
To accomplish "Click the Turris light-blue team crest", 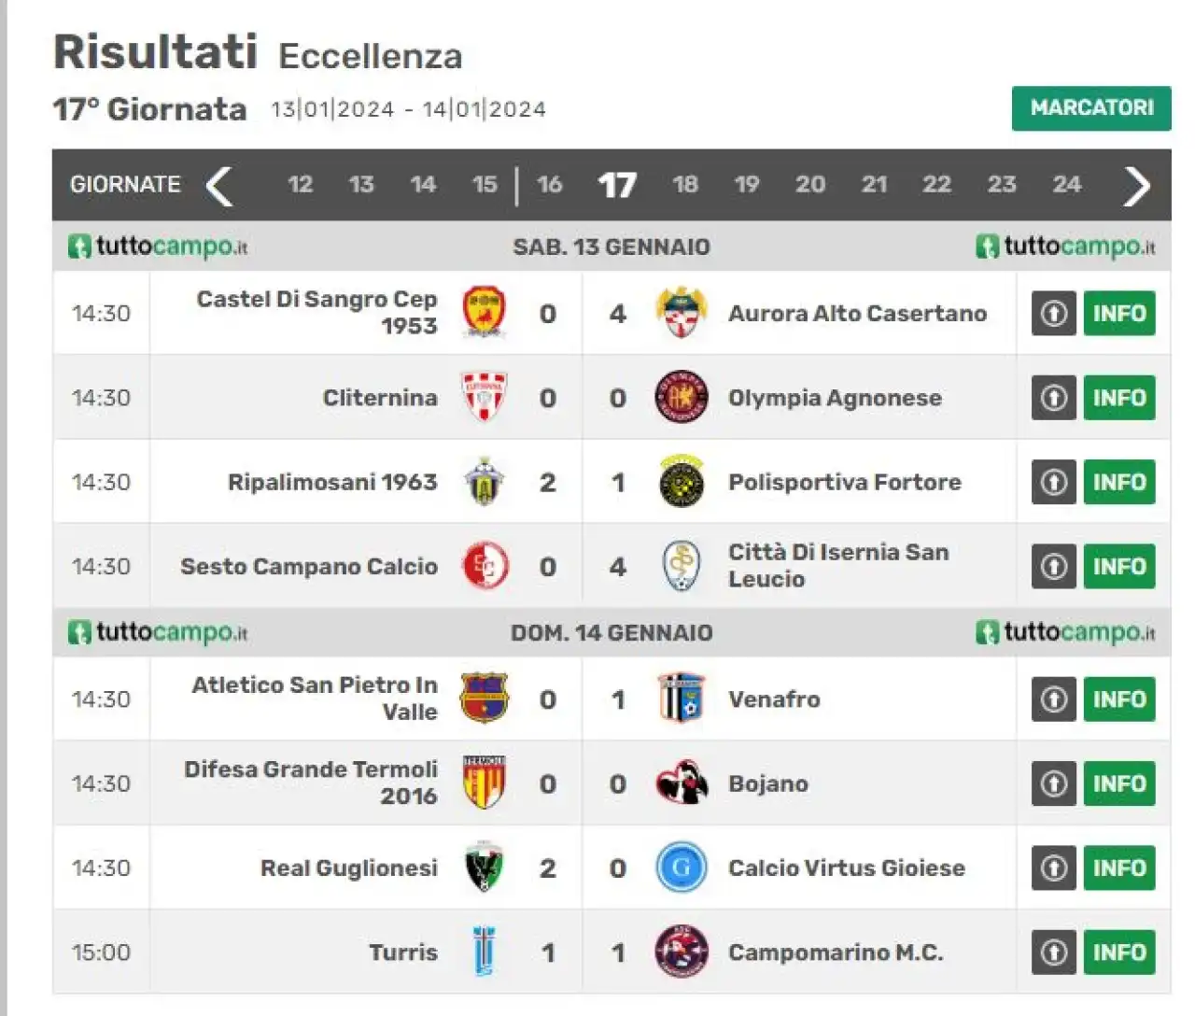I will [485, 952].
